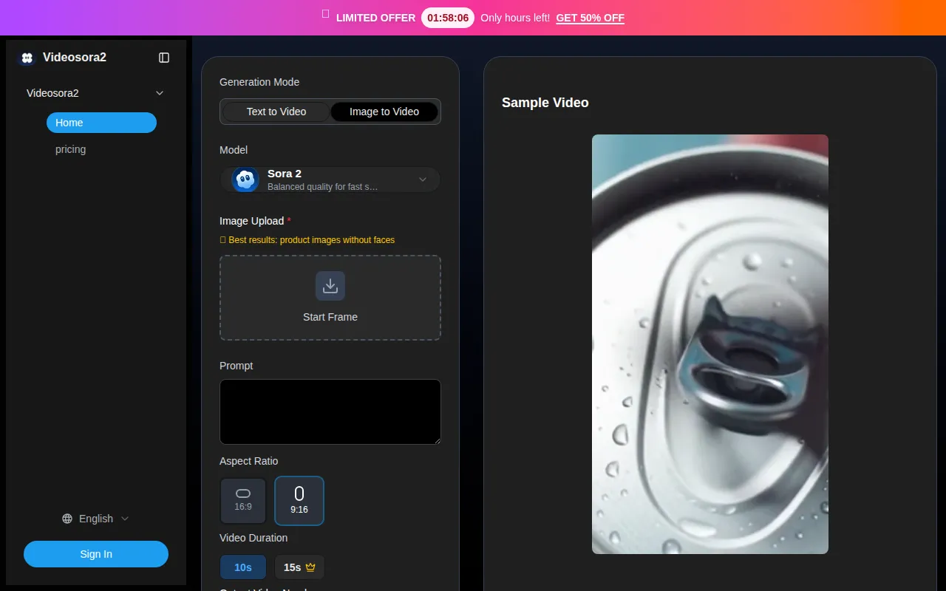Click the Videosora2 logo icon

[27, 58]
